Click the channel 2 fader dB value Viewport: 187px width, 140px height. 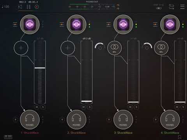tap(86, 38)
